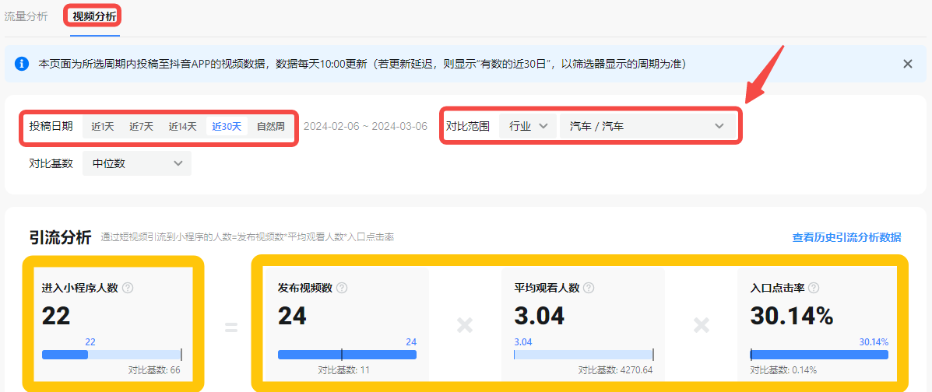Select the 近7天 date range
Viewport: 932px width, 392px height.
click(141, 126)
